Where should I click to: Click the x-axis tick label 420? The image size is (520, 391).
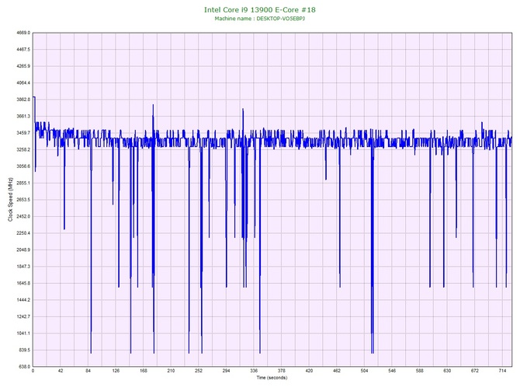[309, 371]
